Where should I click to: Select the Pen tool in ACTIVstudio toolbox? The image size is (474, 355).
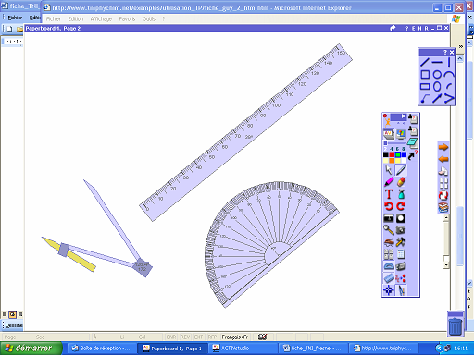pos(401,170)
